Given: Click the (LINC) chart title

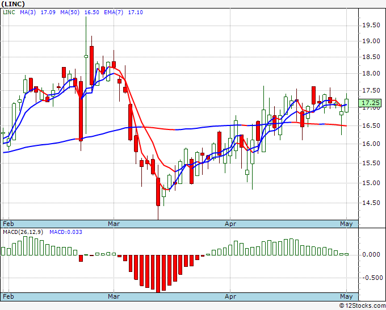Looking at the screenshot, I should point(13,4).
